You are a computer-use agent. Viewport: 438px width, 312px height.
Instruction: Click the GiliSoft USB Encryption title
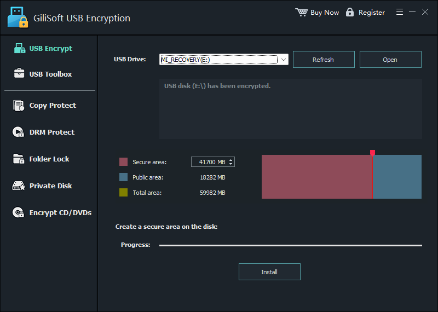[82, 18]
